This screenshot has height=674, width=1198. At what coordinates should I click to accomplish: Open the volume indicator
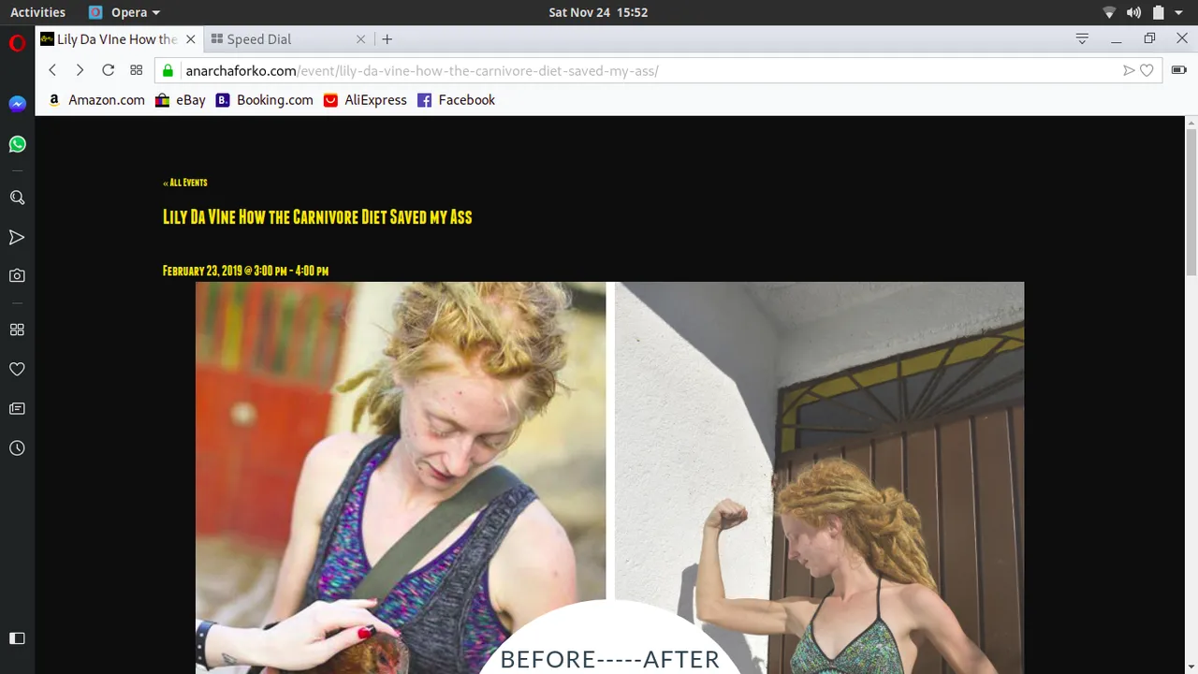tap(1133, 12)
